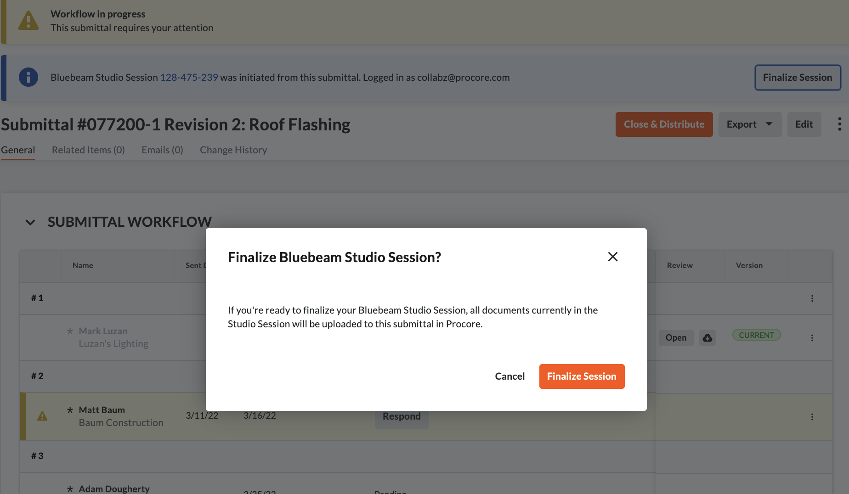Cancel the finalize session dialog

[509, 376]
